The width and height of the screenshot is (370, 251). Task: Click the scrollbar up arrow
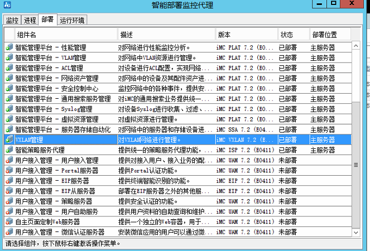coord(356,46)
